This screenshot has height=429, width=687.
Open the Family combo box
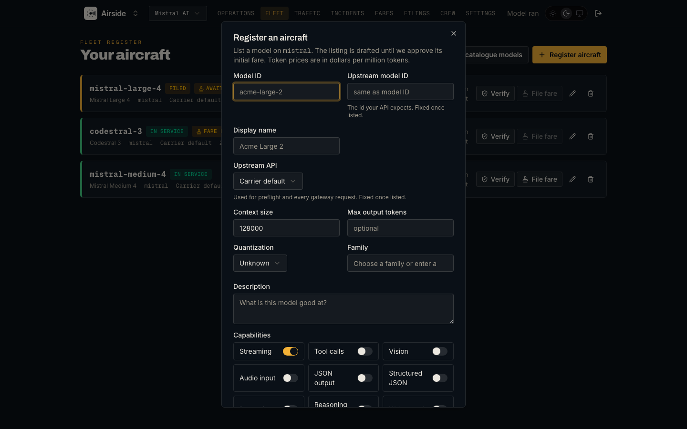[x=400, y=263]
